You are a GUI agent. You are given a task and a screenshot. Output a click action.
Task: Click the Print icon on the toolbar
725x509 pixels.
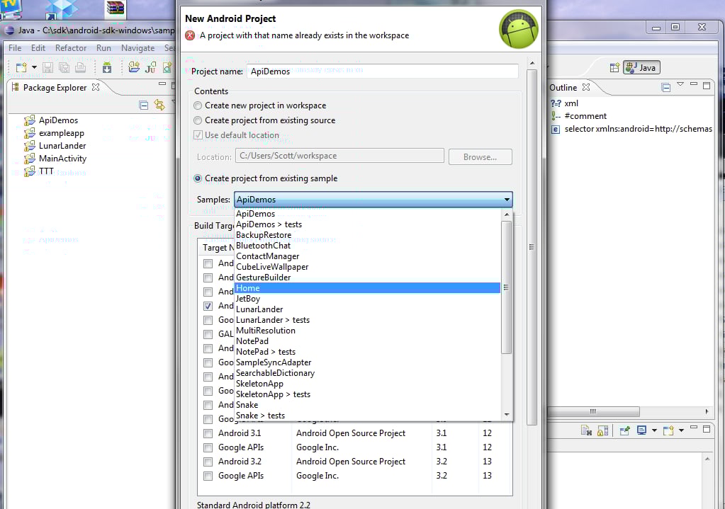tap(80, 67)
